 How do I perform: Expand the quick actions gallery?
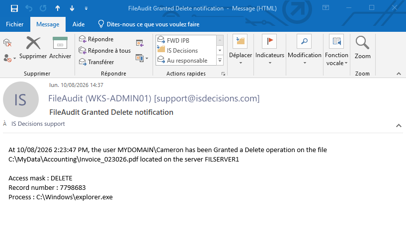[220, 60]
